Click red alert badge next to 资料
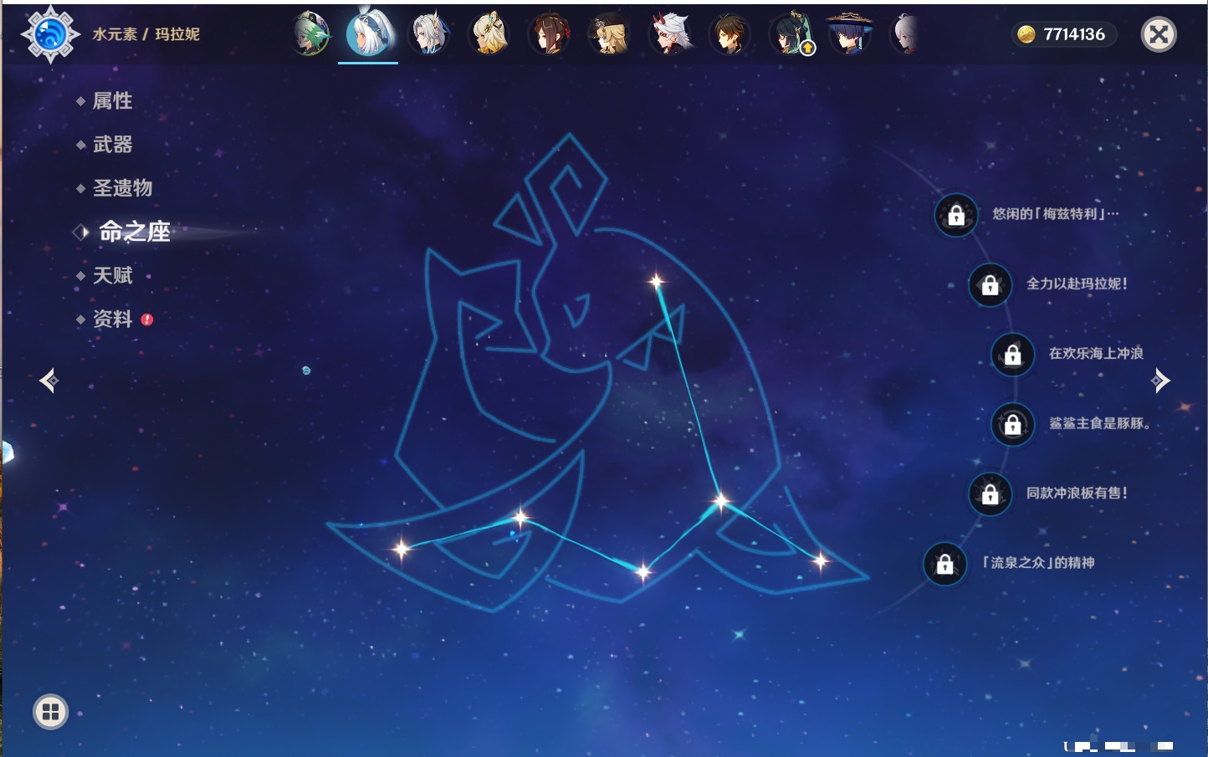 point(147,320)
